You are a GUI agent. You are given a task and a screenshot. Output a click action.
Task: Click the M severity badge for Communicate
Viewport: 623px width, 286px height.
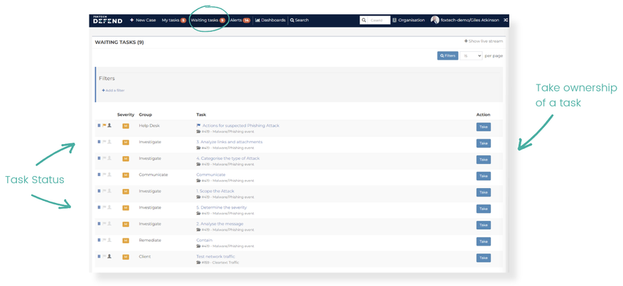click(x=126, y=175)
